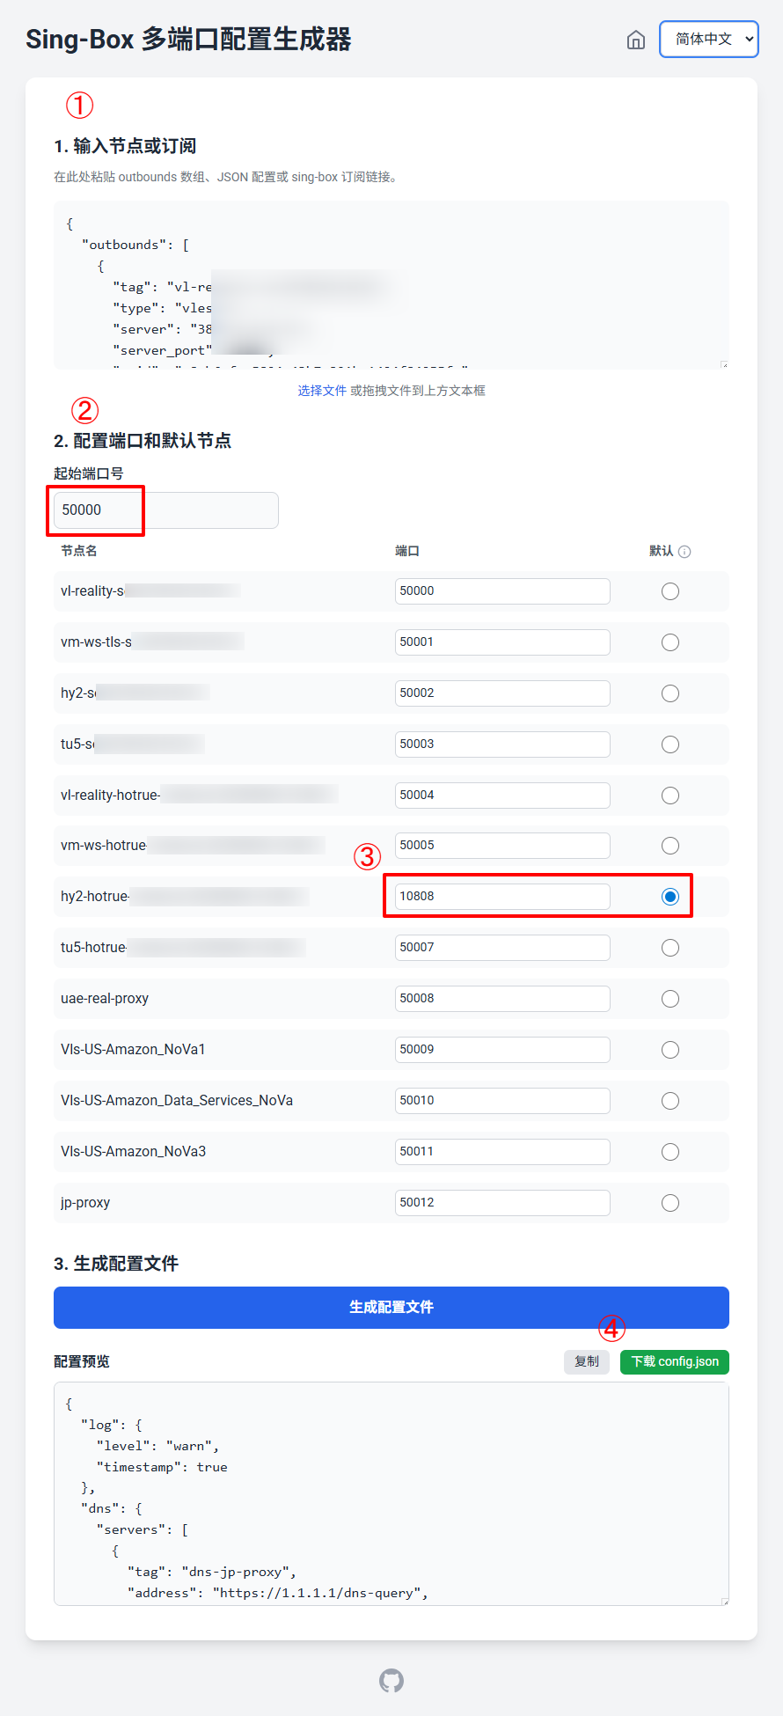Viewport: 783px width, 1716px height.
Task: Select jp-proxy as default node
Action: [x=670, y=1203]
